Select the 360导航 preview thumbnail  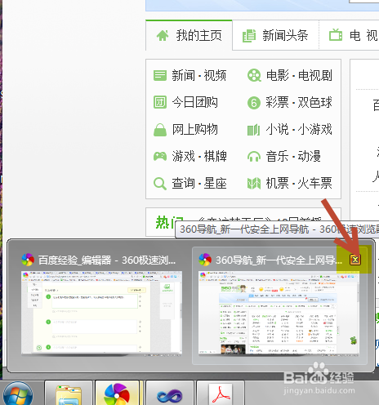coord(279,314)
